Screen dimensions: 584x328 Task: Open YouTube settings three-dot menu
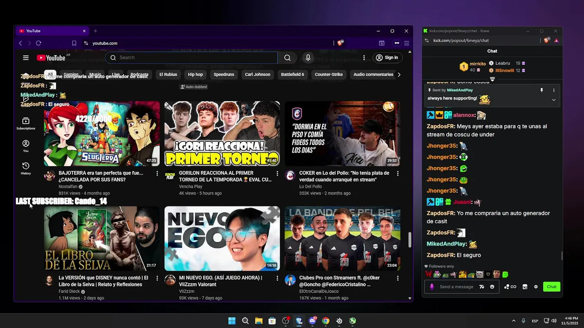point(364,58)
